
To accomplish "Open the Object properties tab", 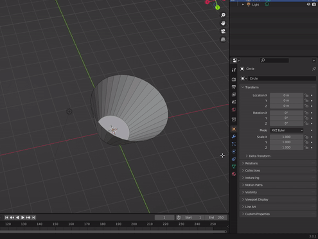I will coord(234,129).
